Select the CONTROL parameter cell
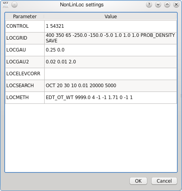This screenshot has width=182, height=191. (x=25, y=26)
